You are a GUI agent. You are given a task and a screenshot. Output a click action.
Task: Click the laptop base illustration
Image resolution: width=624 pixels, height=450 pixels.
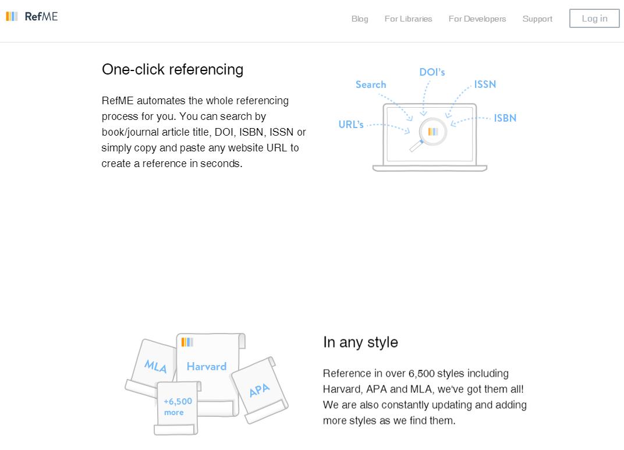pos(430,168)
